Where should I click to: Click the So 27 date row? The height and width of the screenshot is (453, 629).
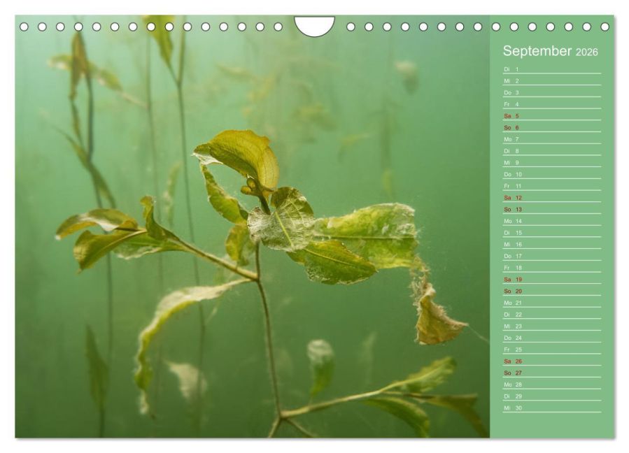(552, 373)
